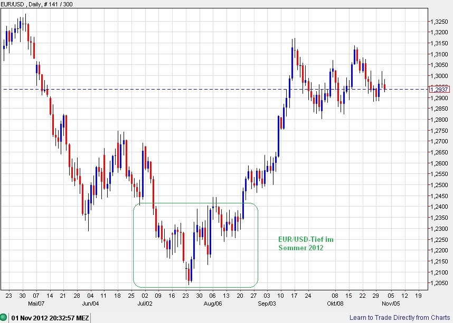Click the 1,3250 price axis label
This screenshot has width=453, height=323.
point(439,22)
